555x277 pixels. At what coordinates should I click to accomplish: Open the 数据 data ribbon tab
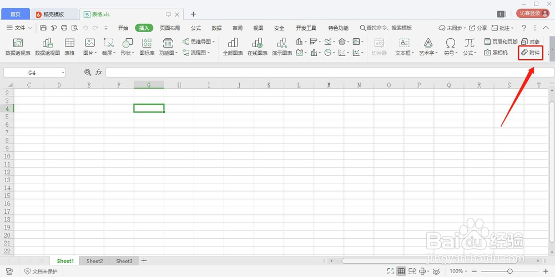pyautogui.click(x=216, y=28)
